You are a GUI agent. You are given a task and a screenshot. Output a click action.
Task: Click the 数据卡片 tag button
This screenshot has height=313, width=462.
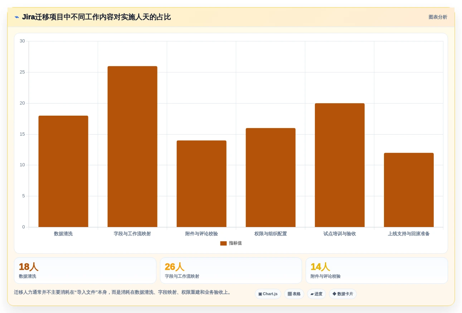click(x=343, y=294)
